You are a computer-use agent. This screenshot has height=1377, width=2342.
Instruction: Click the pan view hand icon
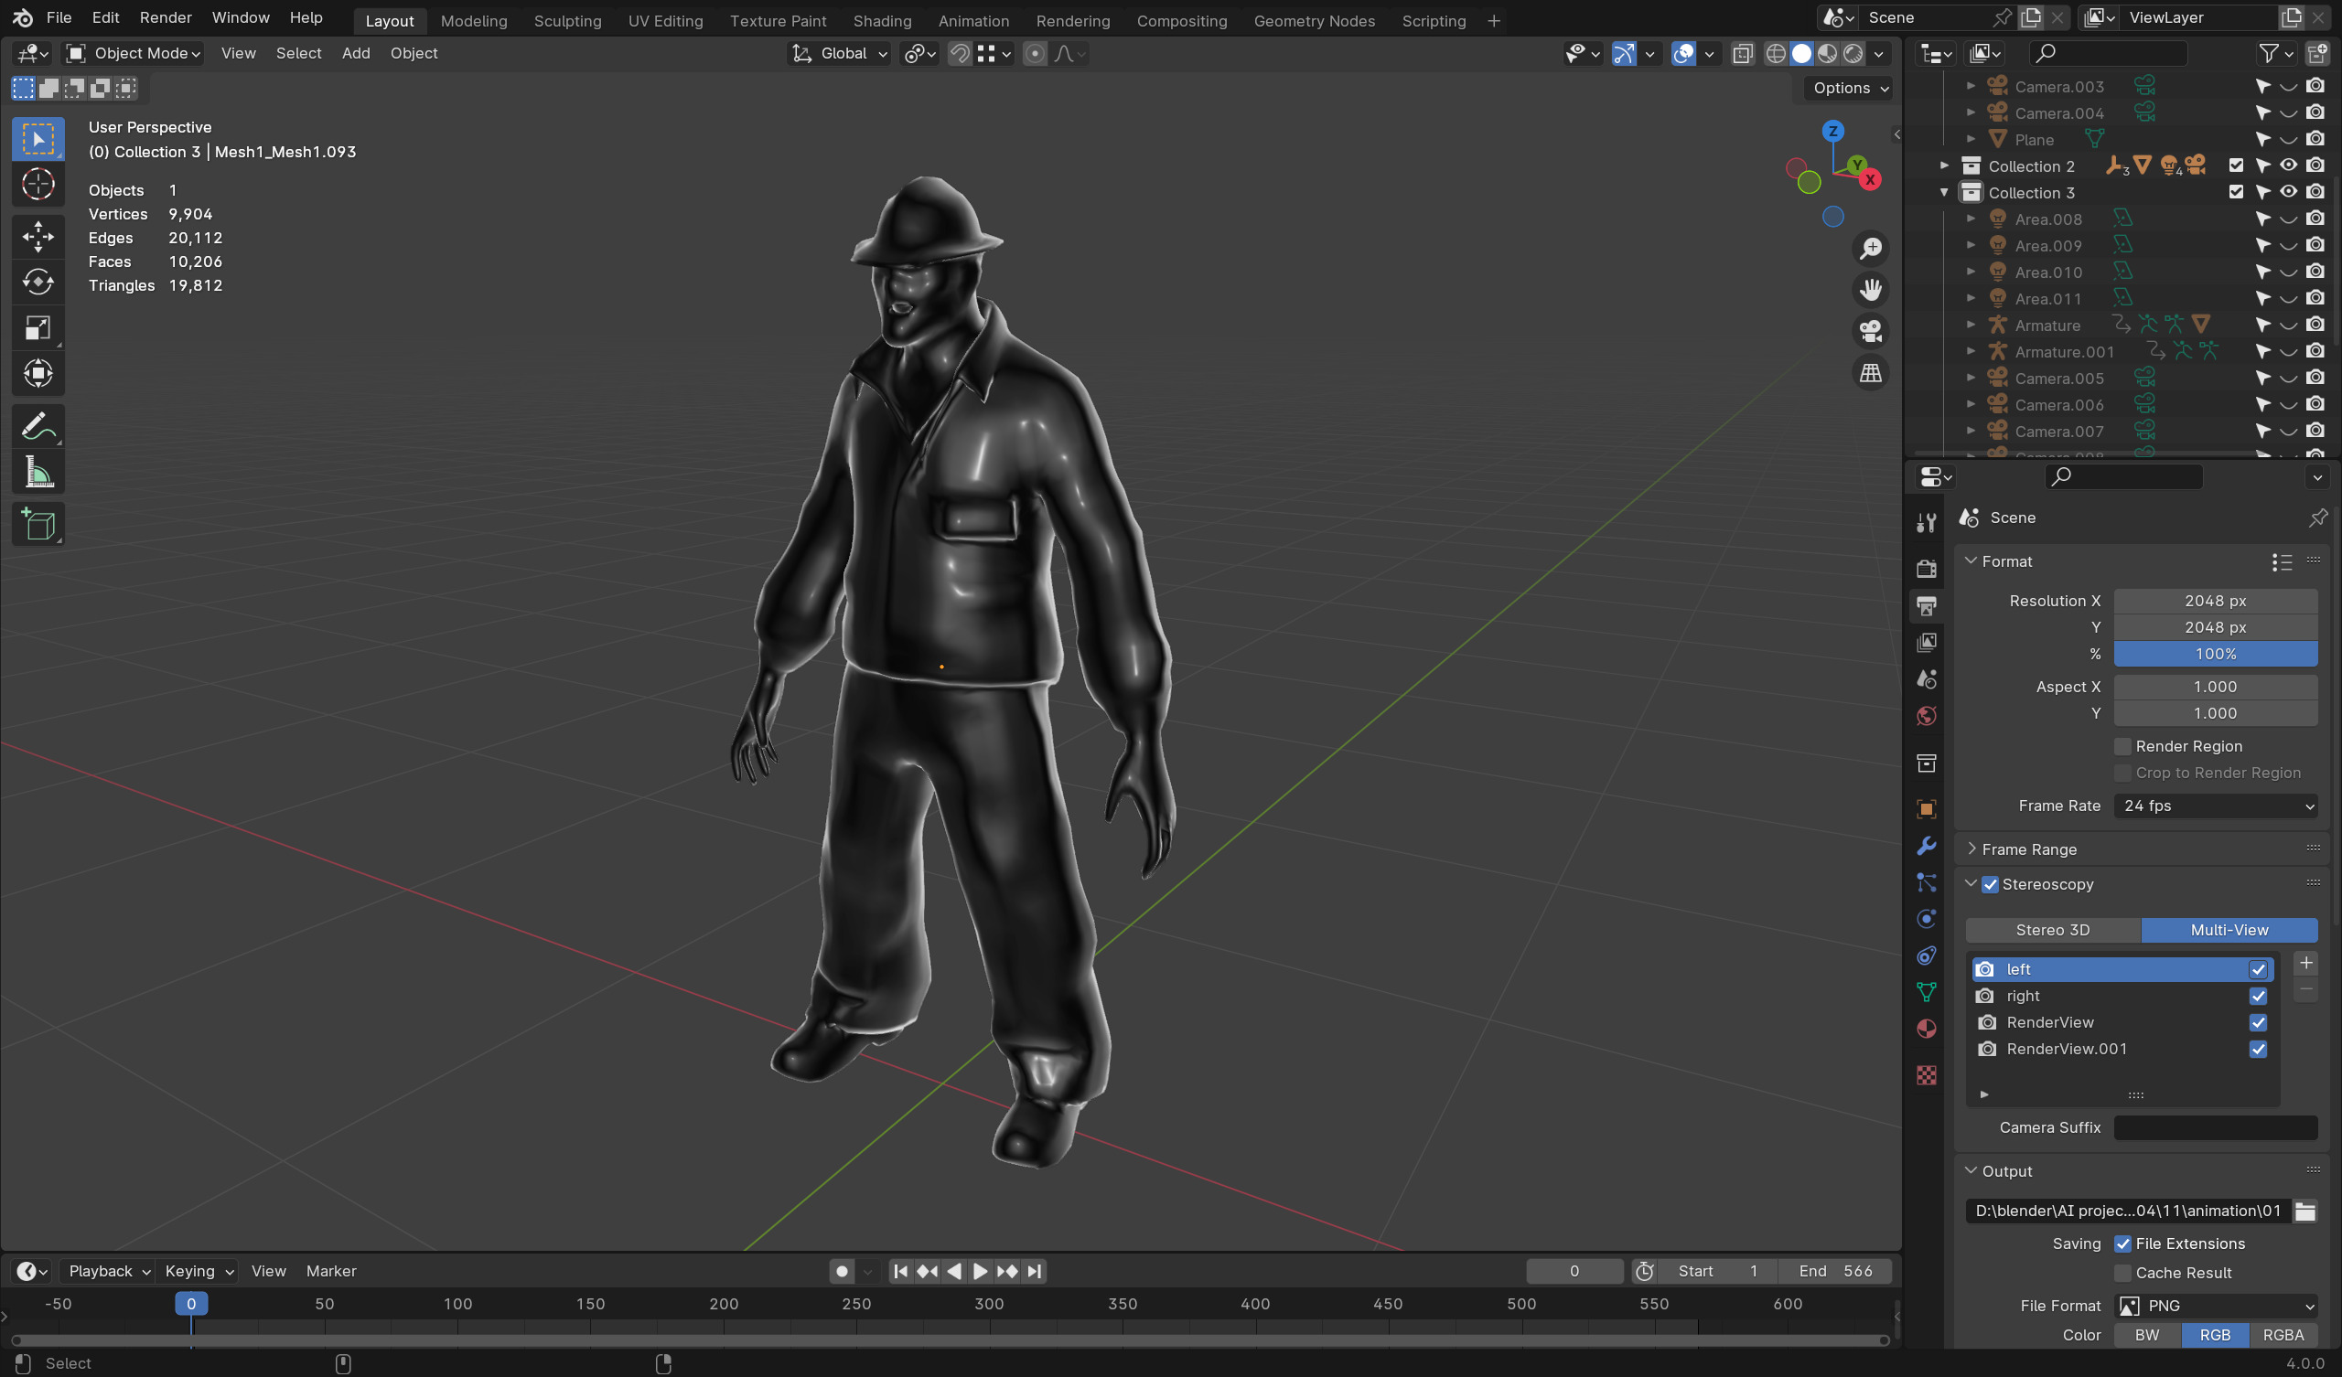click(x=1870, y=290)
